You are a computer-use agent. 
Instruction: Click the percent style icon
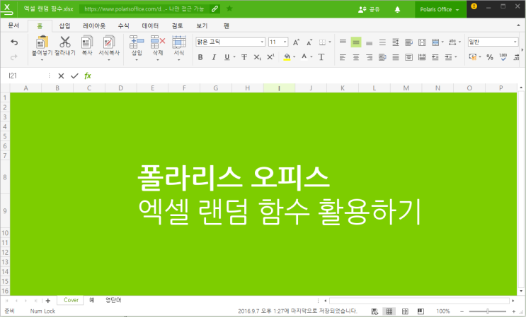(x=490, y=57)
